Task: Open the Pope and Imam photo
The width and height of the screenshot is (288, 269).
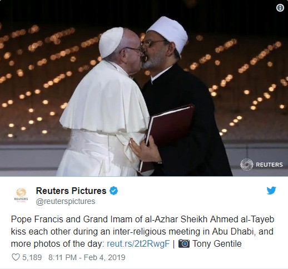Action: pyautogui.click(x=144, y=88)
